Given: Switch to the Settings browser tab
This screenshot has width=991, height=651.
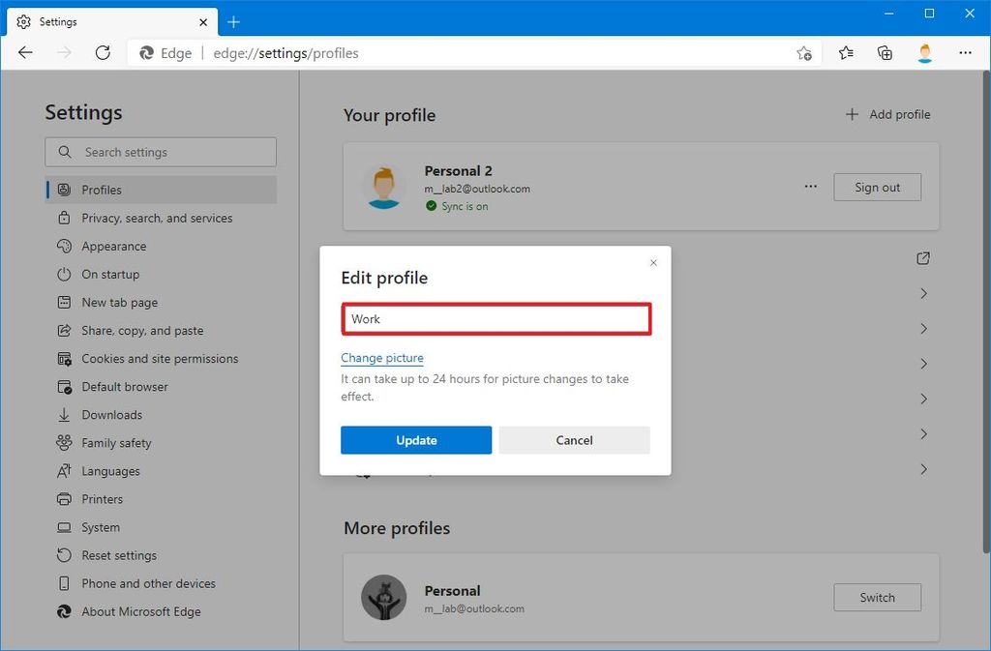Looking at the screenshot, I should coord(106,21).
